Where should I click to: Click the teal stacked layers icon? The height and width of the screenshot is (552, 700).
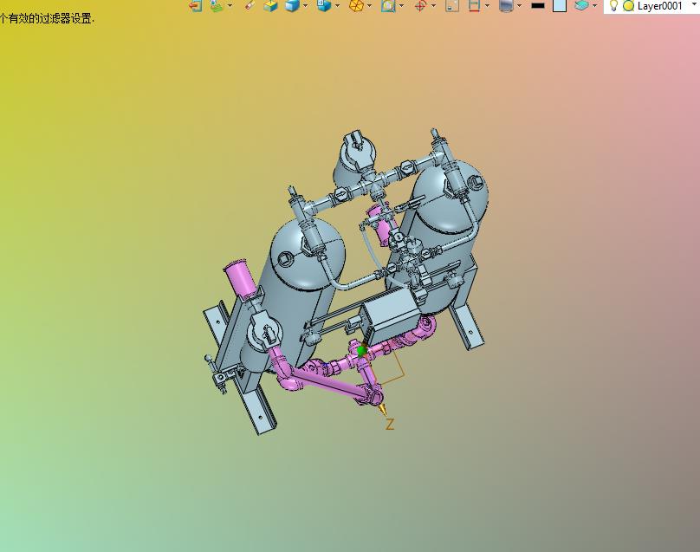coord(581,5)
